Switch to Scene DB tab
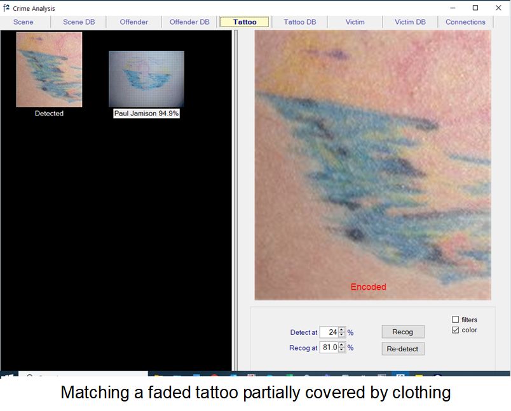511x411 pixels. [79, 22]
